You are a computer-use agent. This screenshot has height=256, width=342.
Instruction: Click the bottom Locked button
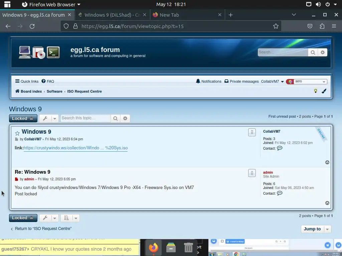coord(23,218)
